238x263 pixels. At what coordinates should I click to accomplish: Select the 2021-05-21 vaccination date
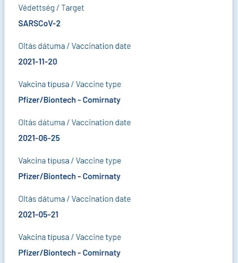[39, 215]
